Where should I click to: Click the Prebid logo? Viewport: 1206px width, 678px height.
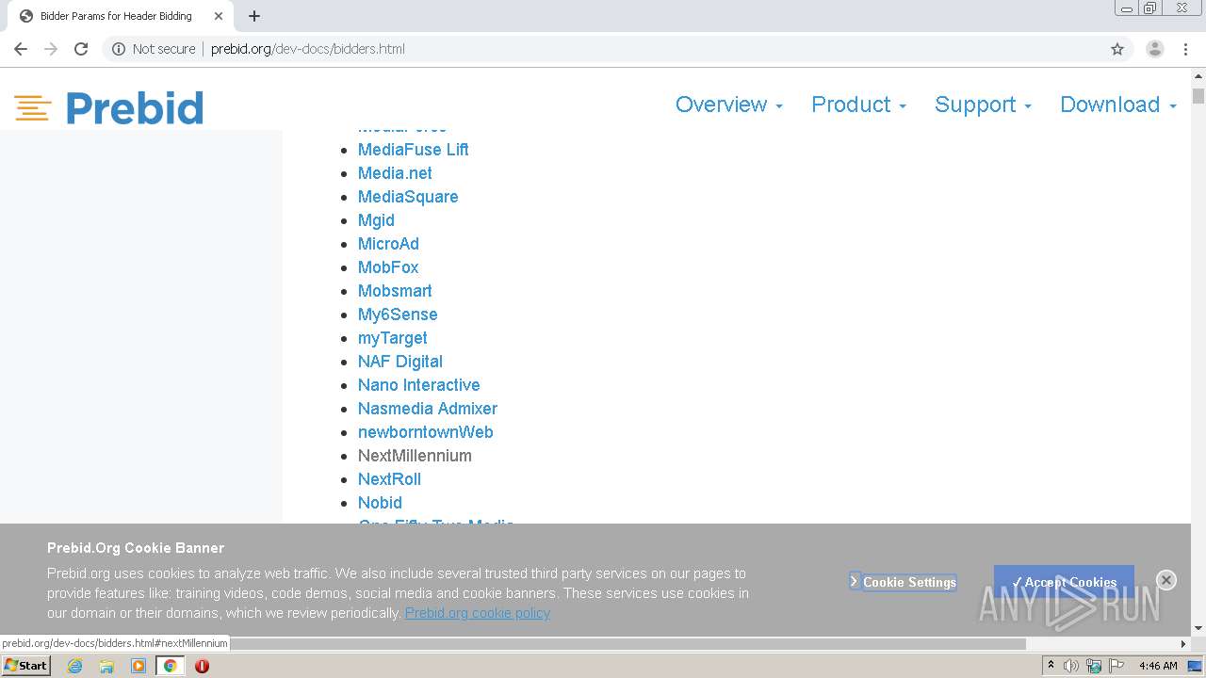coord(109,107)
